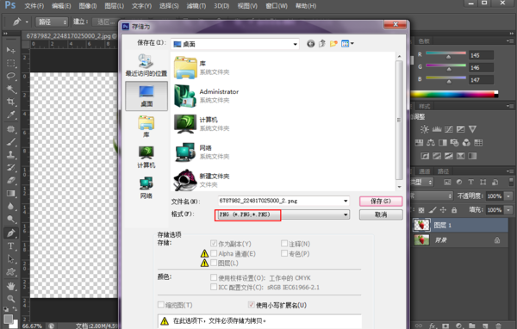
Task: Add a Brightness/Contrast adjustment
Action: pyautogui.click(x=424, y=129)
